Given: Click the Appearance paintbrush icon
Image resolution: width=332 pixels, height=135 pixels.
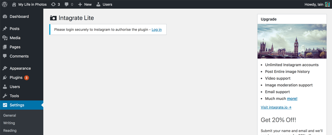Looking at the screenshot, I should 5,68.
